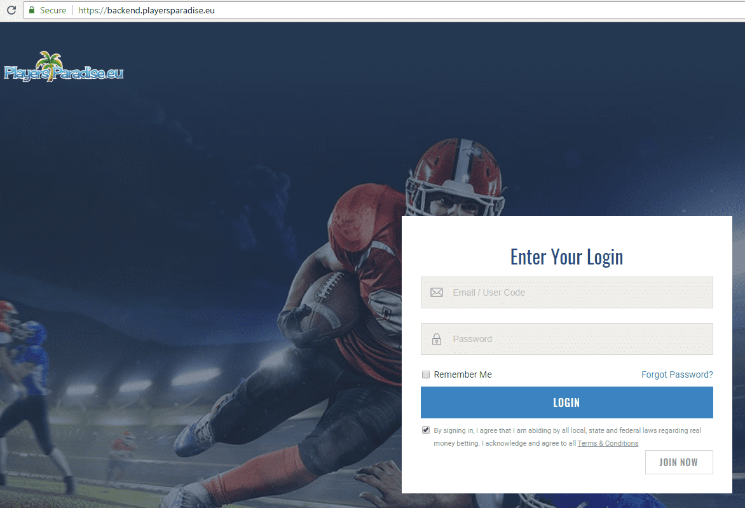Click the envelope icon in email field
This screenshot has height=508, width=745.
point(437,292)
